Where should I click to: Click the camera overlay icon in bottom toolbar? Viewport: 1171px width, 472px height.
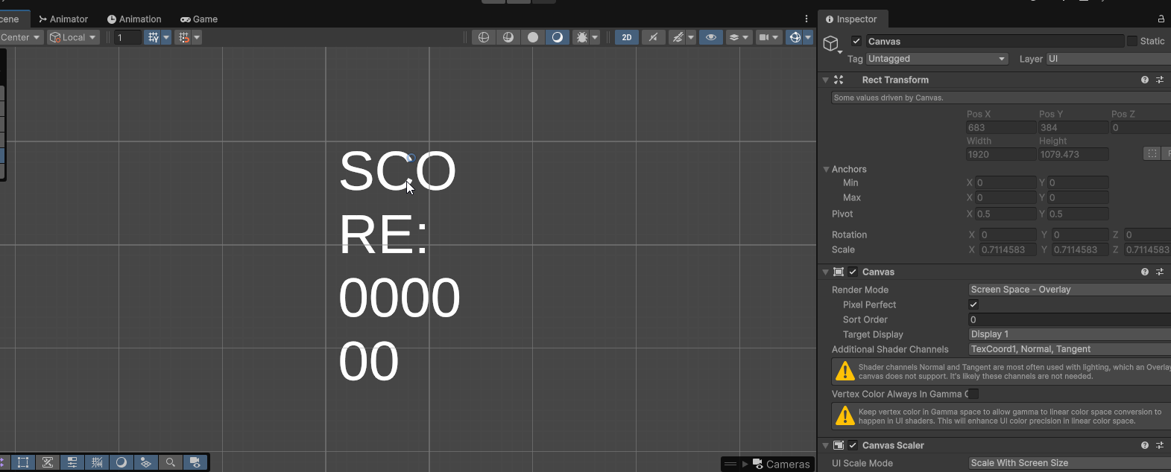pyautogui.click(x=195, y=462)
